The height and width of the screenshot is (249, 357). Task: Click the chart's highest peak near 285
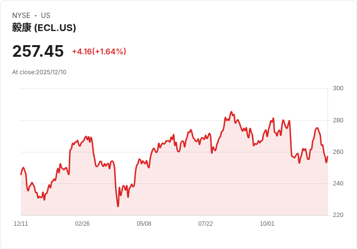pos(231,112)
